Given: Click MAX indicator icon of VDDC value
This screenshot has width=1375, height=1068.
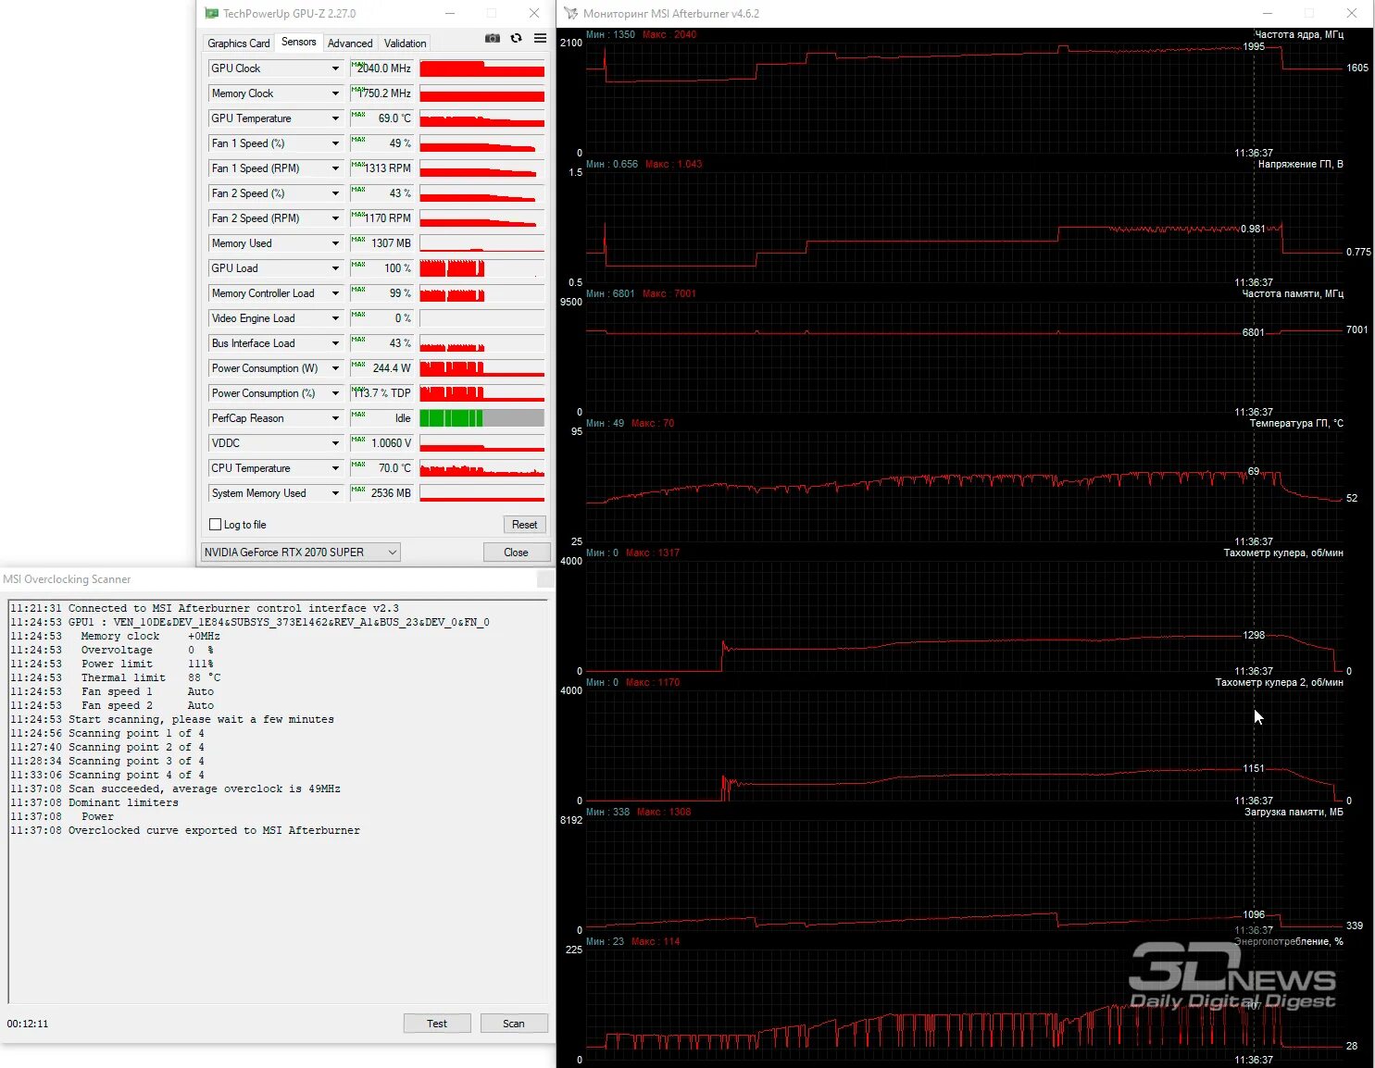Looking at the screenshot, I should point(358,439).
